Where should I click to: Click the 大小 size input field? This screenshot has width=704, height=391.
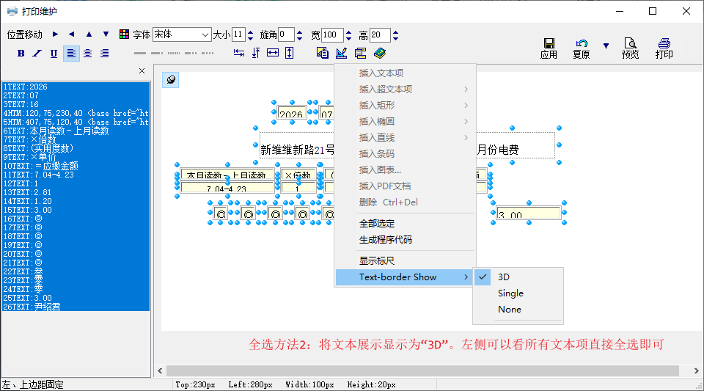(238, 34)
